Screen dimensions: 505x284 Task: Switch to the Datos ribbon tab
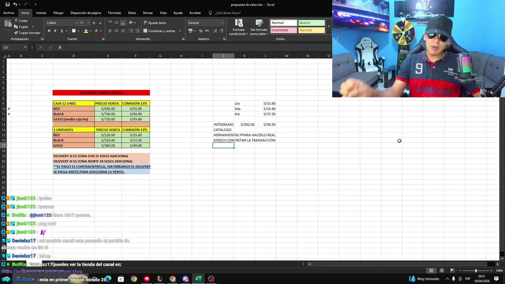[x=132, y=13]
